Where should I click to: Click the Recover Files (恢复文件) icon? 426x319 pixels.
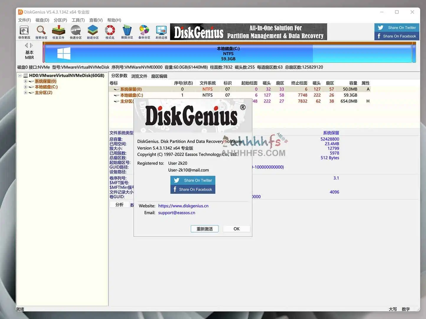click(58, 32)
